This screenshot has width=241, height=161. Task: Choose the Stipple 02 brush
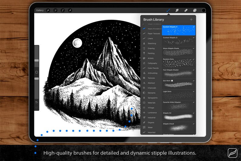tap(178, 117)
